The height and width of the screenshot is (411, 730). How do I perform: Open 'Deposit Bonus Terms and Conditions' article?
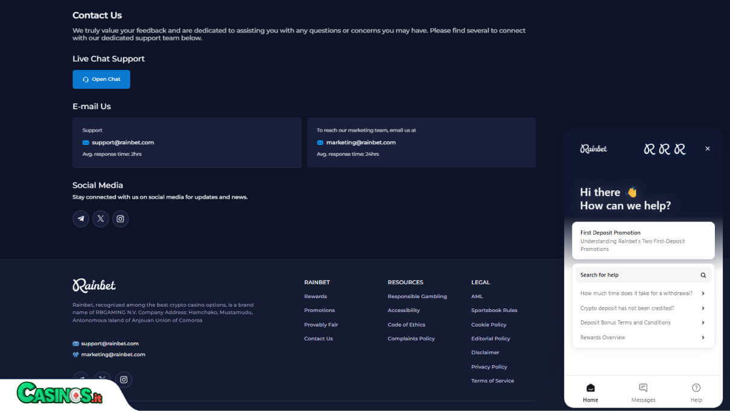[x=643, y=322]
